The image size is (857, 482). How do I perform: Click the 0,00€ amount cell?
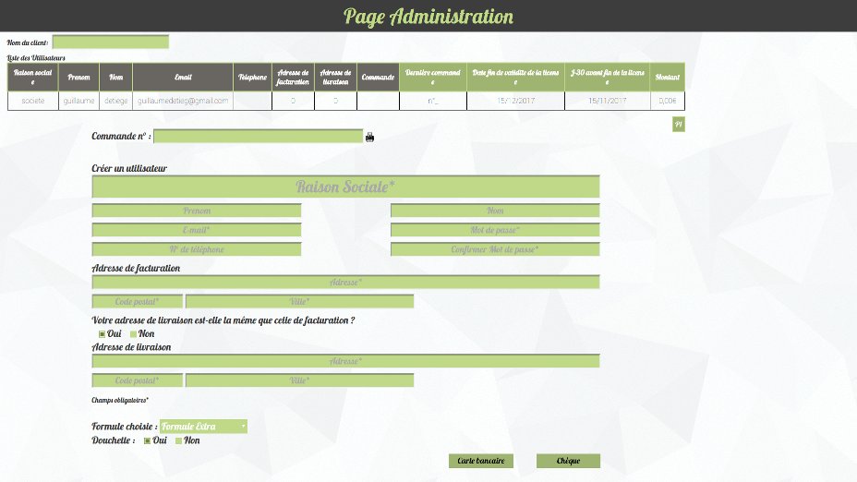668,101
